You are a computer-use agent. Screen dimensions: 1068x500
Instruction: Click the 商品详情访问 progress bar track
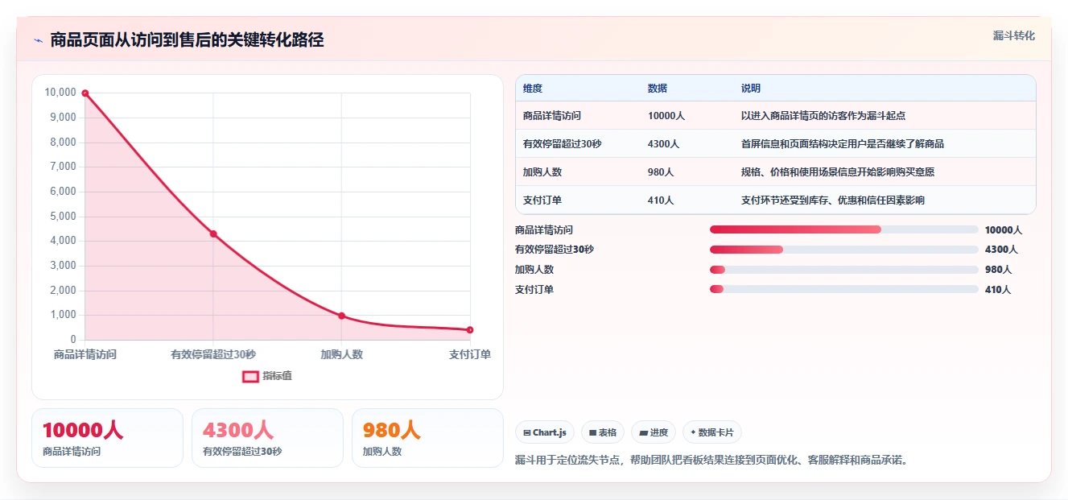click(843, 230)
